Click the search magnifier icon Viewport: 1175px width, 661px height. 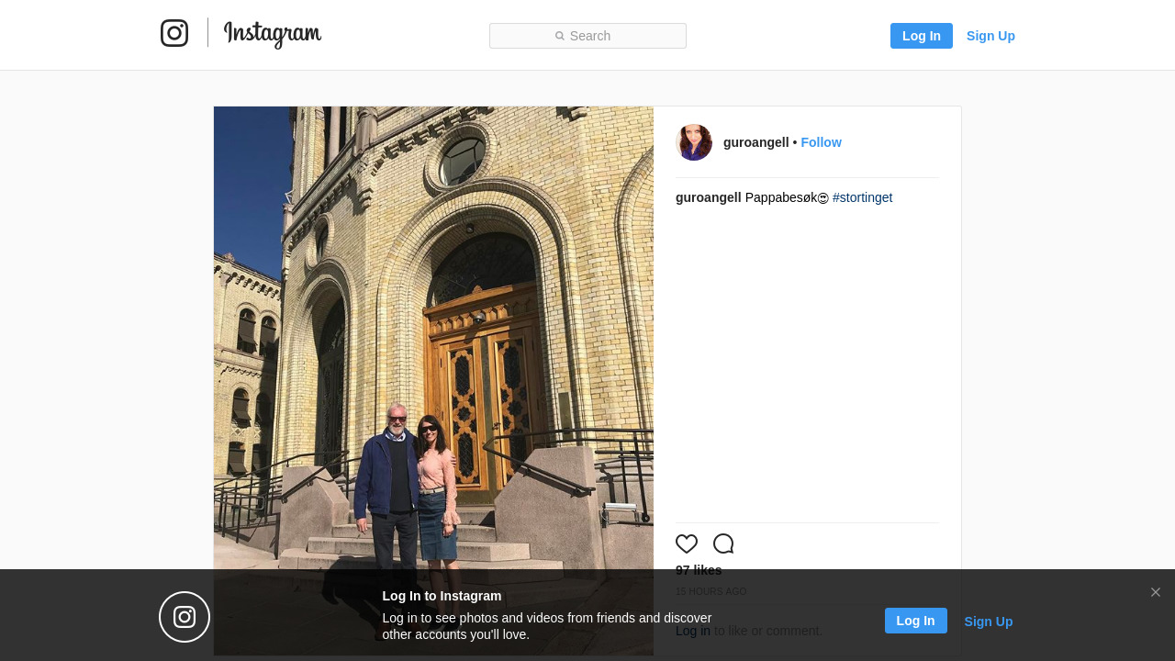click(560, 36)
